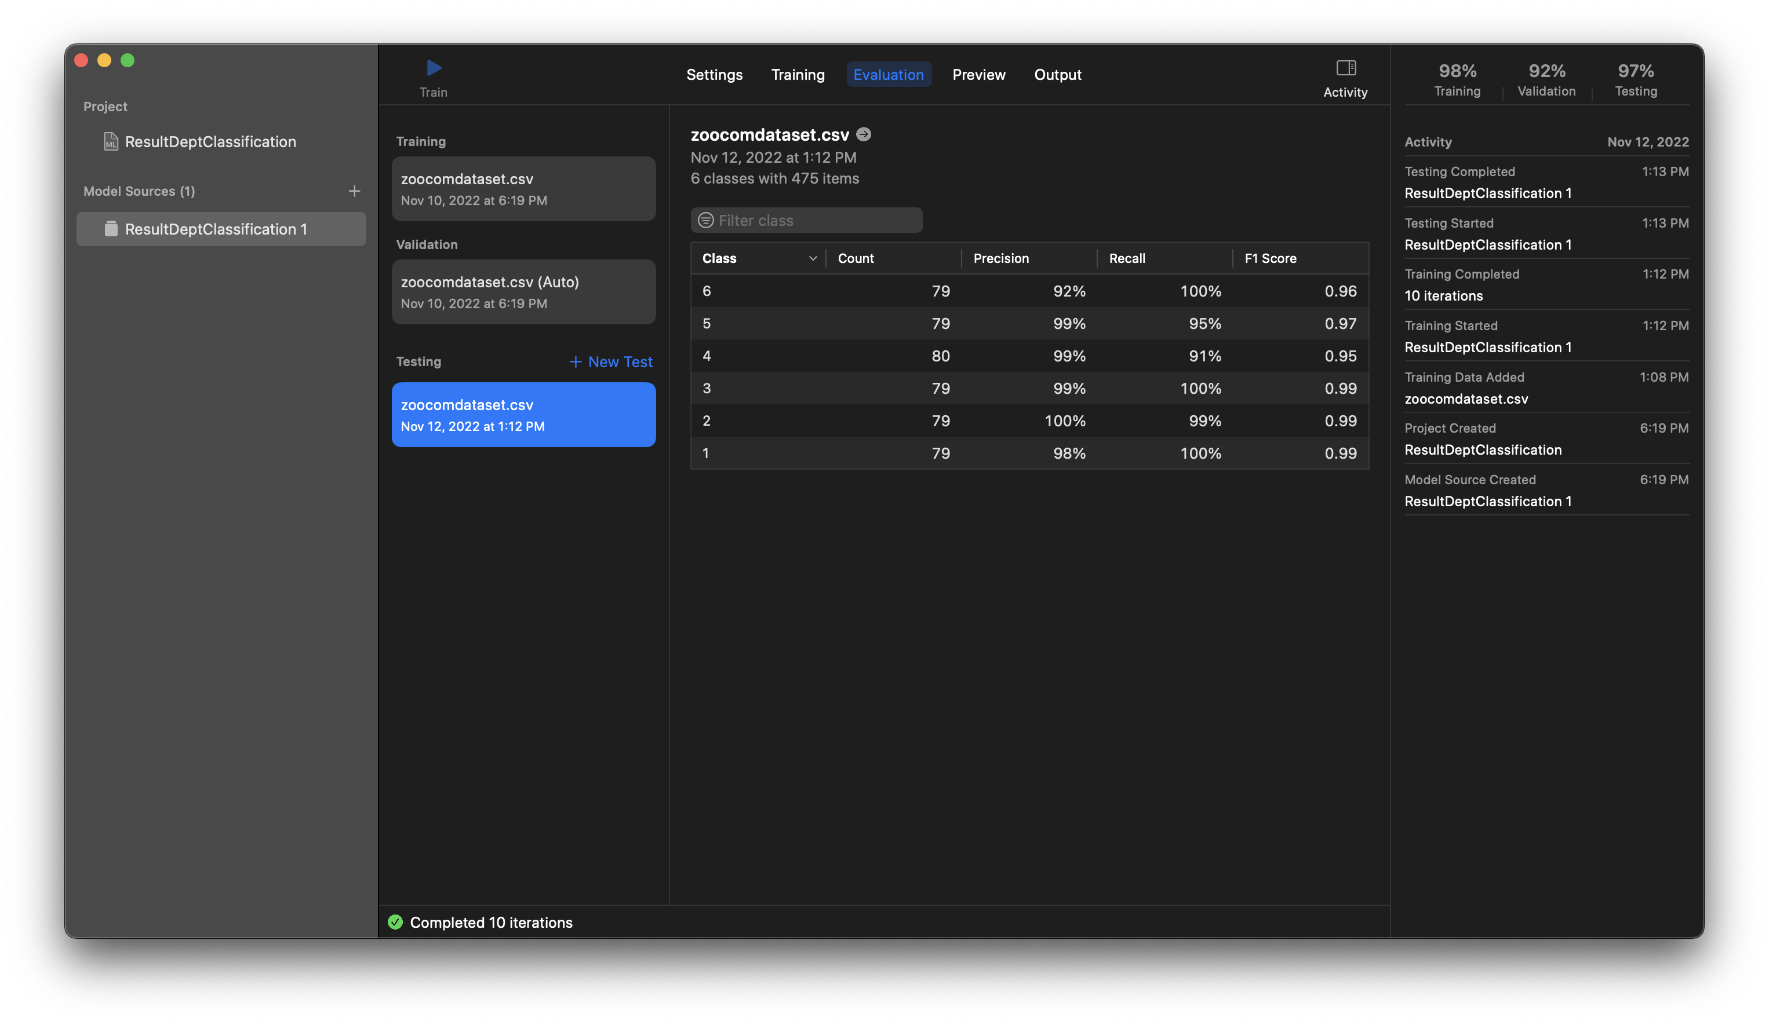The height and width of the screenshot is (1024, 1769).
Task: Click arrow icon next to zoocomdataset.csv title
Action: tap(864, 134)
